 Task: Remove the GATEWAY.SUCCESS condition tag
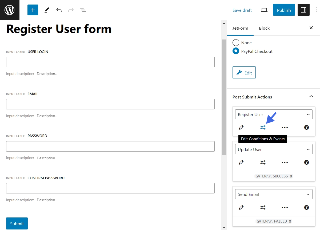pos(291,176)
